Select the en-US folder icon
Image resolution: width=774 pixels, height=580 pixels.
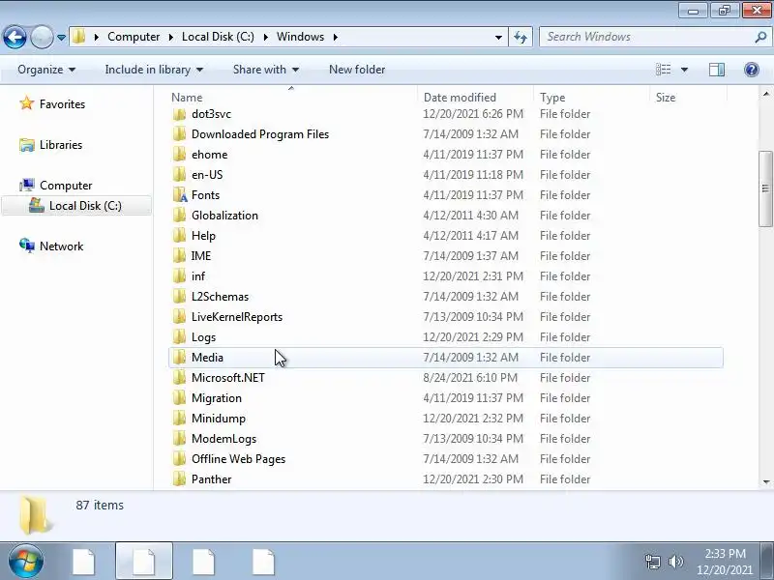pyautogui.click(x=180, y=175)
